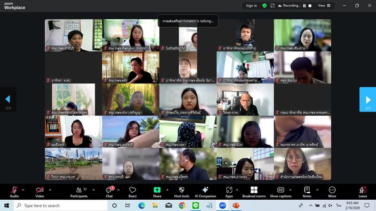
Task: Click the Leave meeting button
Action: pyautogui.click(x=362, y=191)
